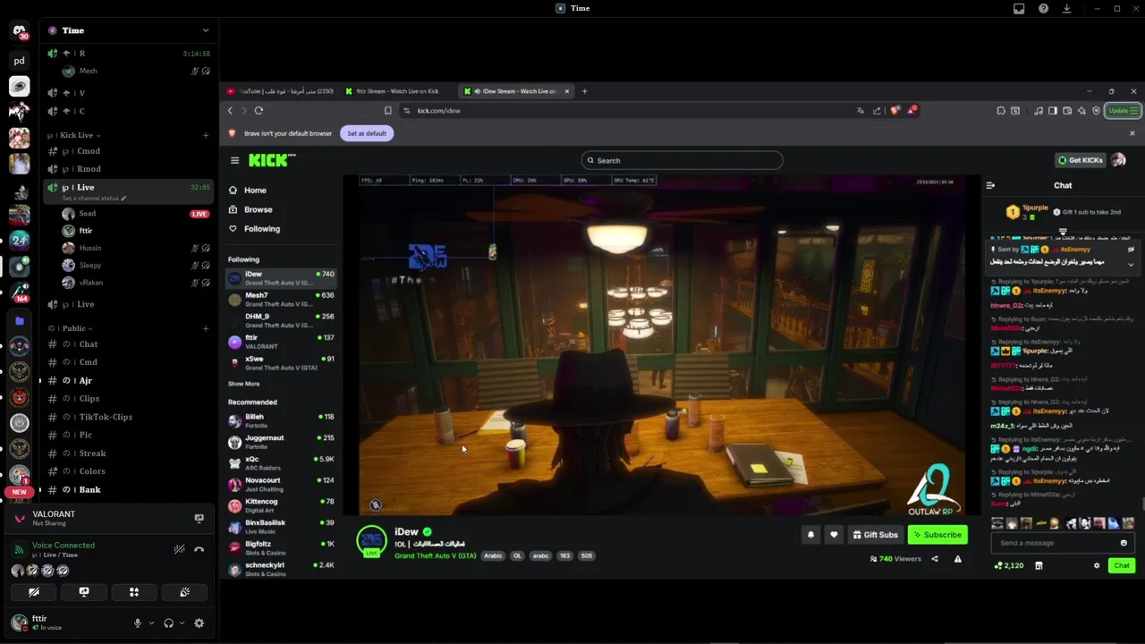Open Brave playlist music icon
Screen dimensions: 1145x644
[x=1039, y=111]
